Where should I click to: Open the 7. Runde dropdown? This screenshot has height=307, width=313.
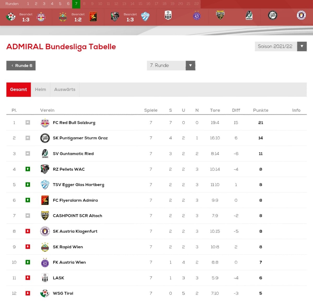(171, 65)
